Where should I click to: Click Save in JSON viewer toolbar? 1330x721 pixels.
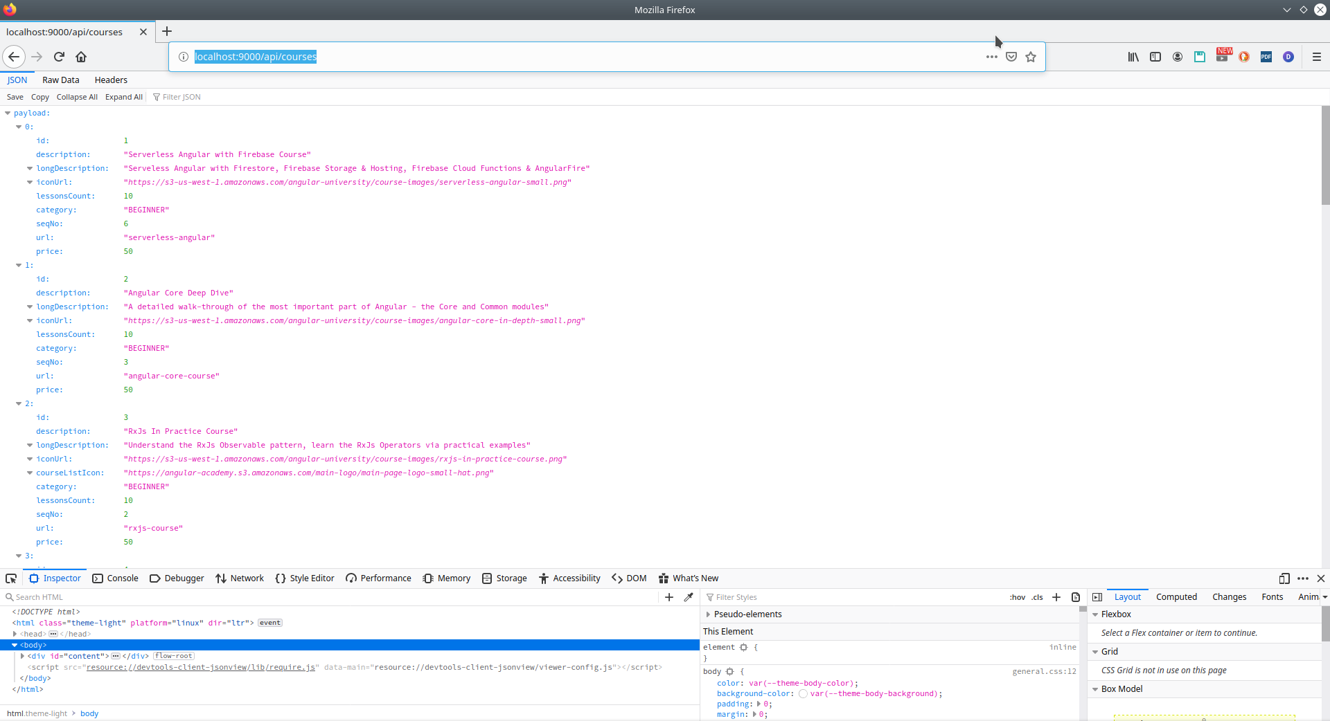pos(15,97)
